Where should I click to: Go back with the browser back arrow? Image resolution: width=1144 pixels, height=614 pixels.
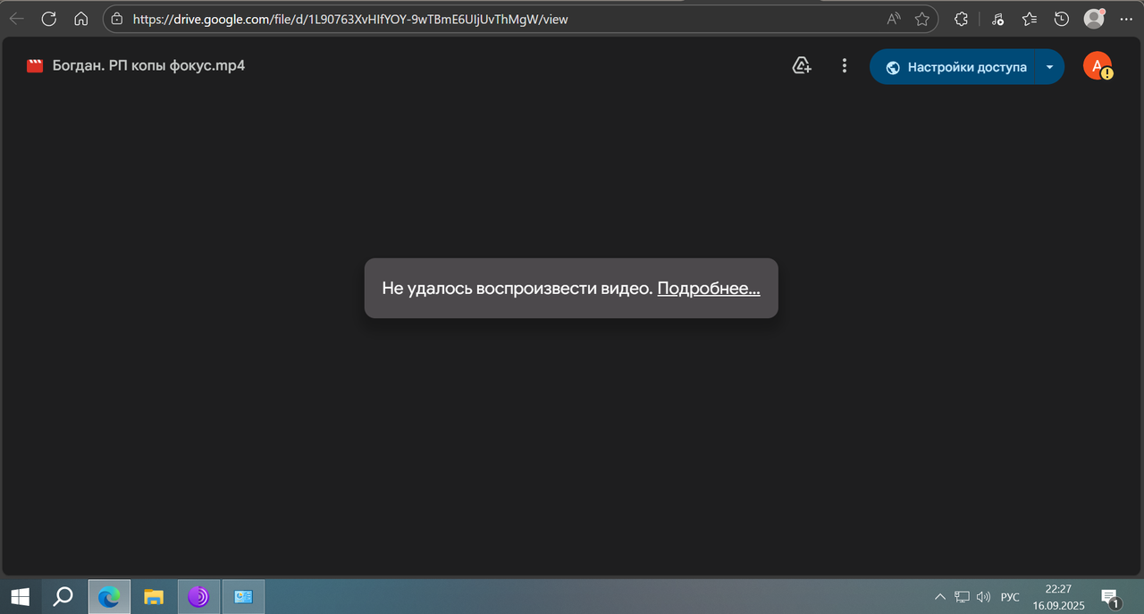point(17,19)
